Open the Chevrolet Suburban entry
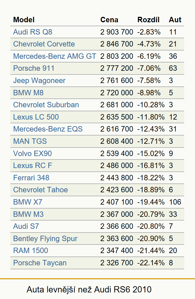 click(46, 105)
